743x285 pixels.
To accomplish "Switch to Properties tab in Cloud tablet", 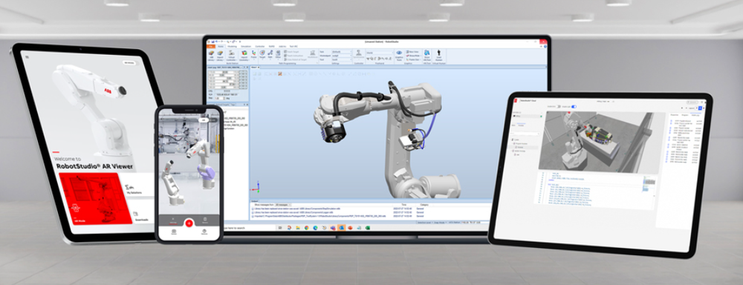I will [675, 115].
